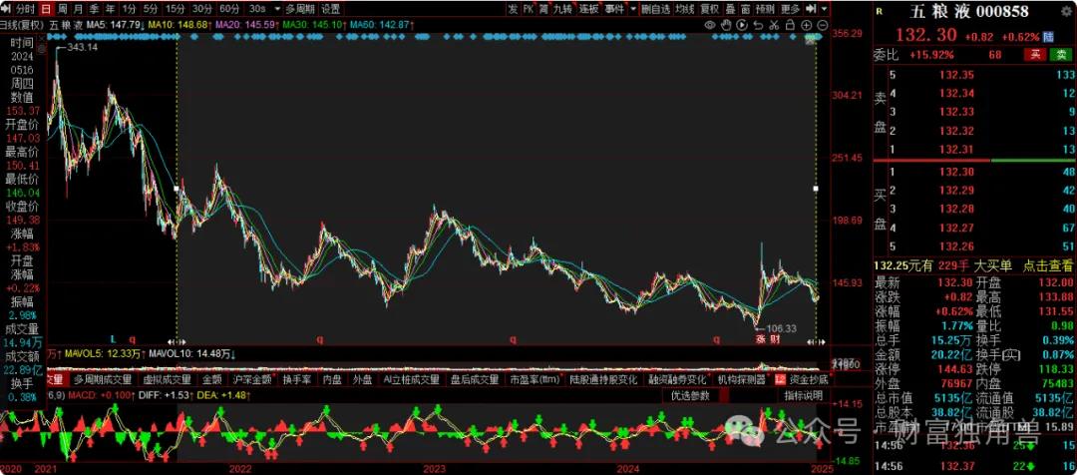
Task: Toggle the 复权 adjustment button
Action: click(x=710, y=9)
